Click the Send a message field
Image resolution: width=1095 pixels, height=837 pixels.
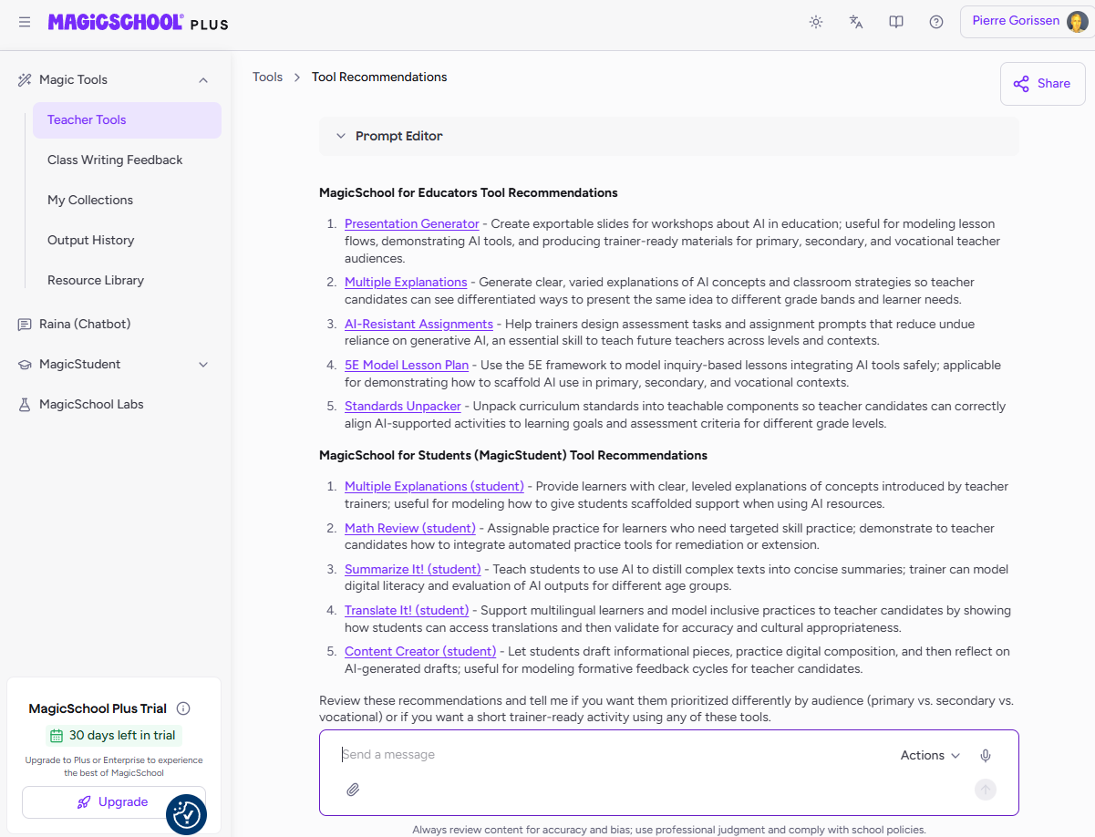click(602, 755)
